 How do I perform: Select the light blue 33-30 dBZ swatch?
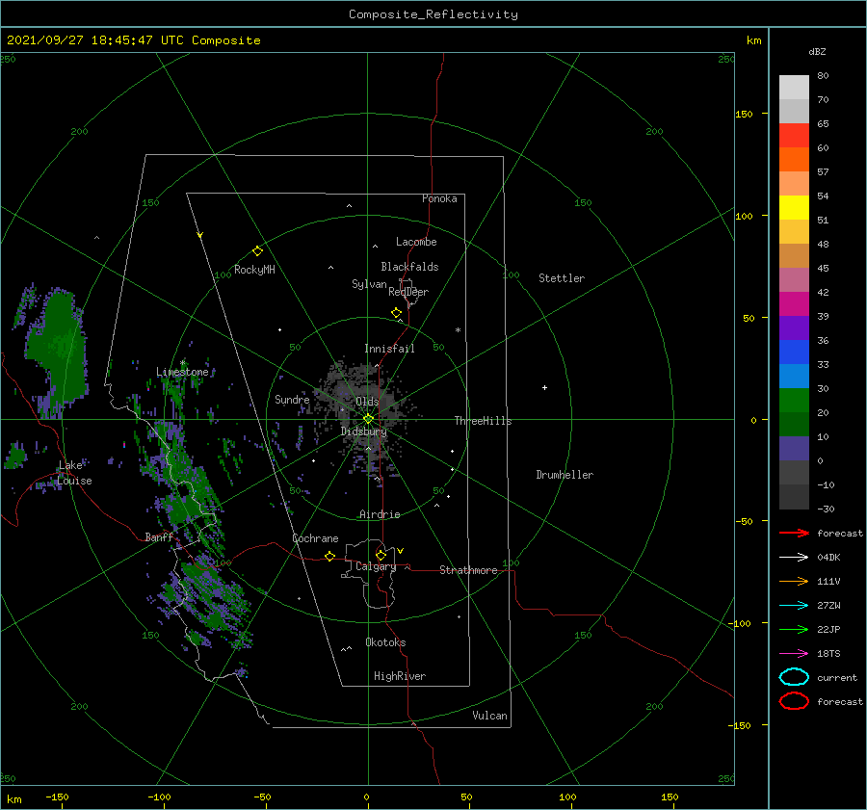pyautogui.click(x=794, y=377)
